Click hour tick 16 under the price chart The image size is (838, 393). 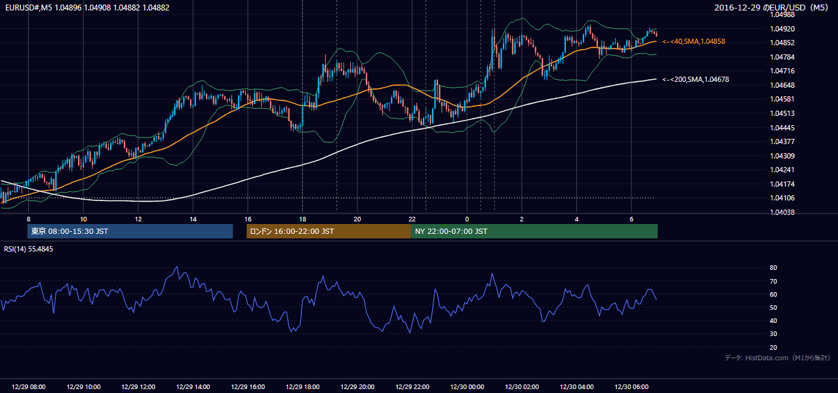click(247, 219)
